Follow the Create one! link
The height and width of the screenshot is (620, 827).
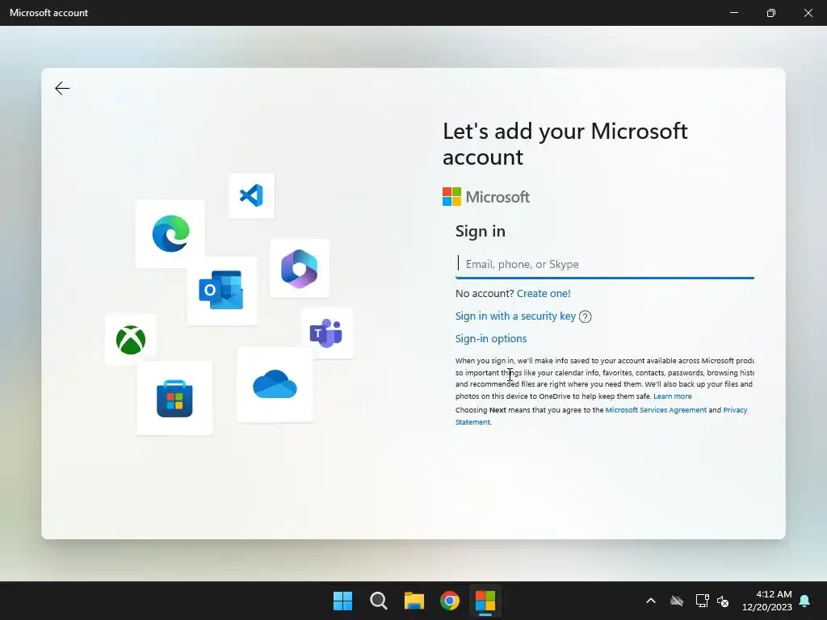pyautogui.click(x=544, y=293)
